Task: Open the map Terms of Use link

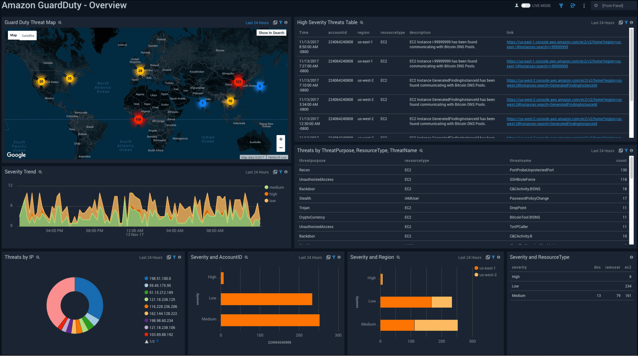Action: pyautogui.click(x=277, y=157)
